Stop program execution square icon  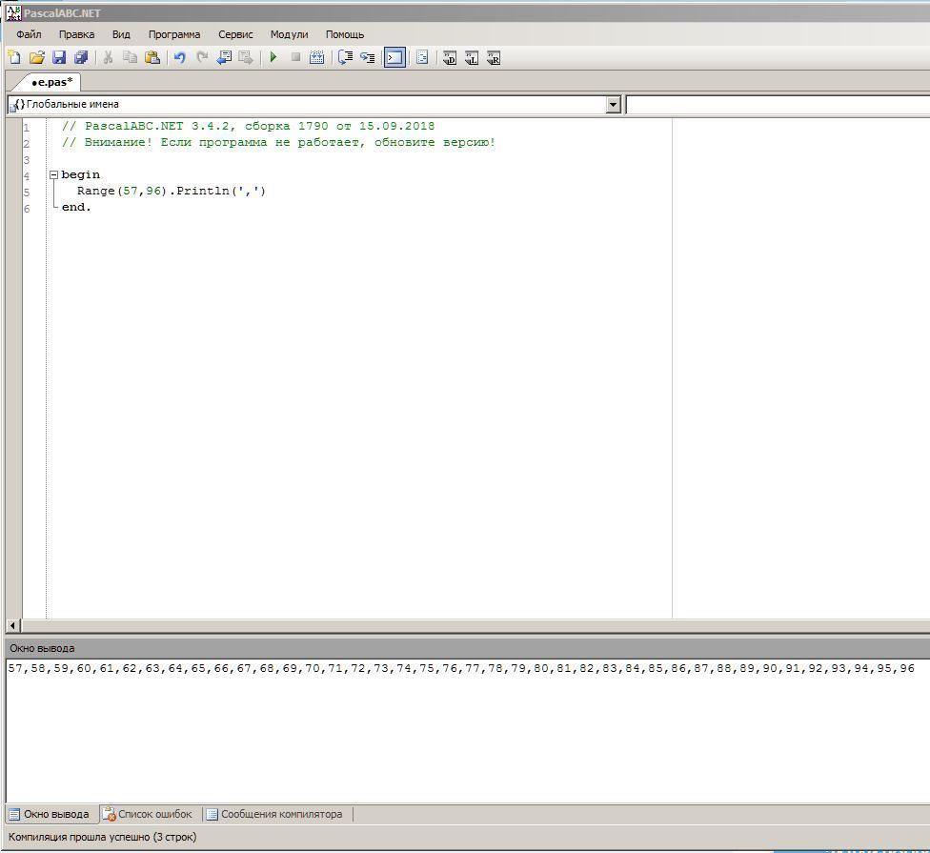point(295,57)
